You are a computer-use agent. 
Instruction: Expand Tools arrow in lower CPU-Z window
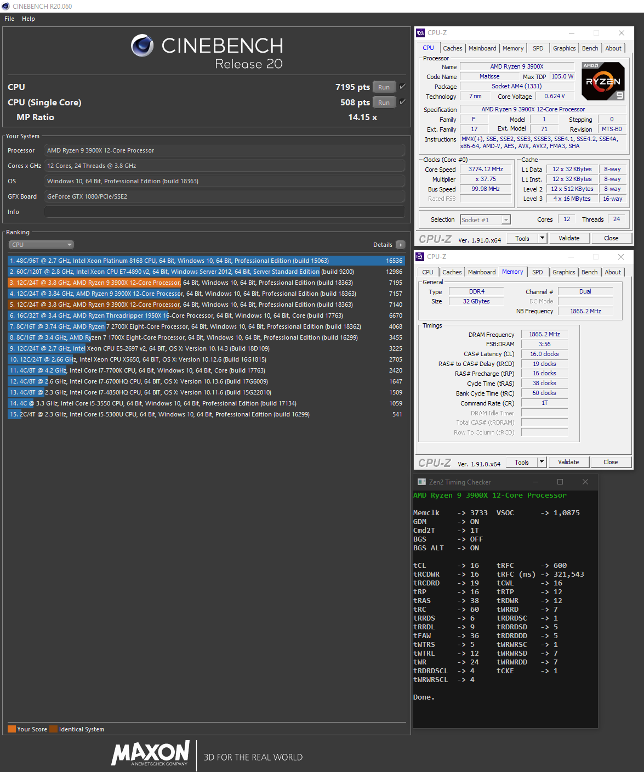pos(542,462)
